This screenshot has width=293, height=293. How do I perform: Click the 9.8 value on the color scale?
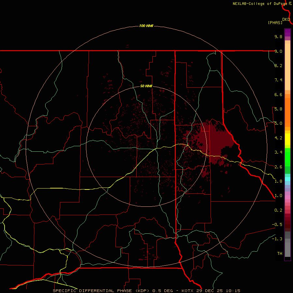278,36
